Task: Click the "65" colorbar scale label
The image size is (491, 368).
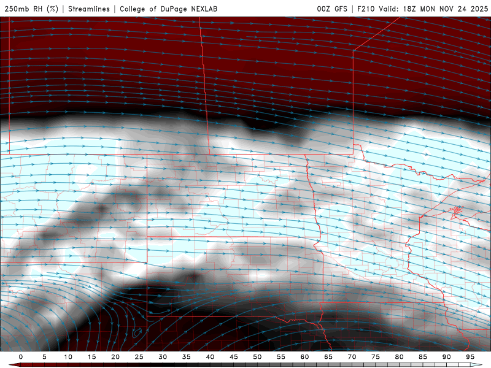Action: (x=328, y=357)
